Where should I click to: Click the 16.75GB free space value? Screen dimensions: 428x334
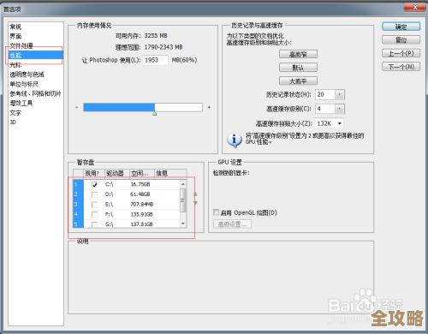click(140, 184)
